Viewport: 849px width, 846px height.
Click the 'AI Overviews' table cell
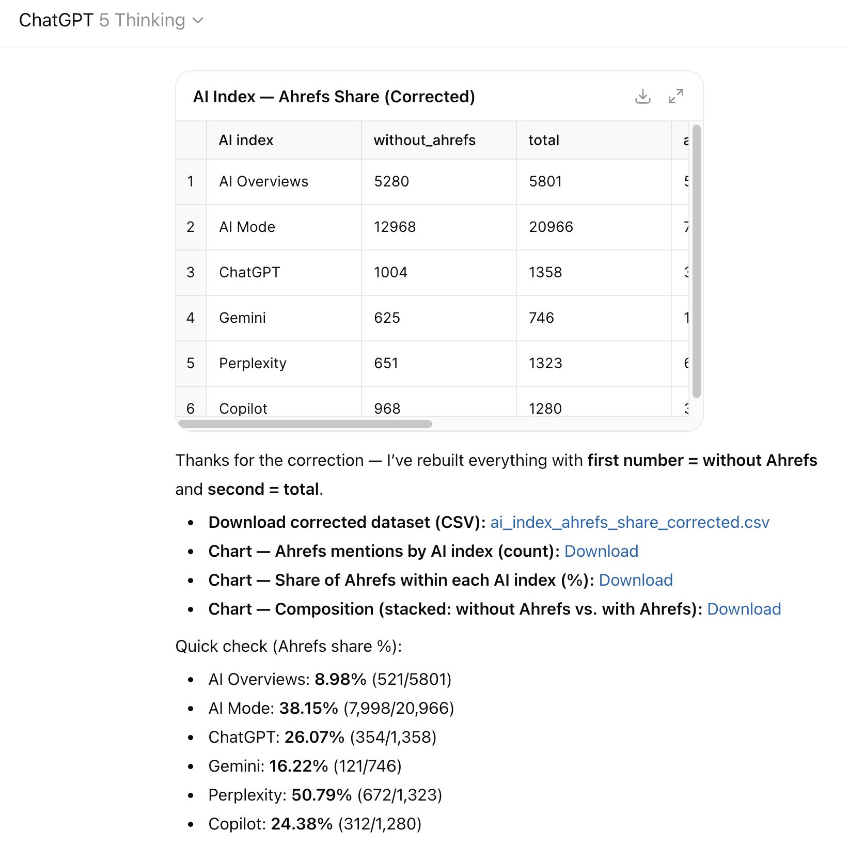263,181
